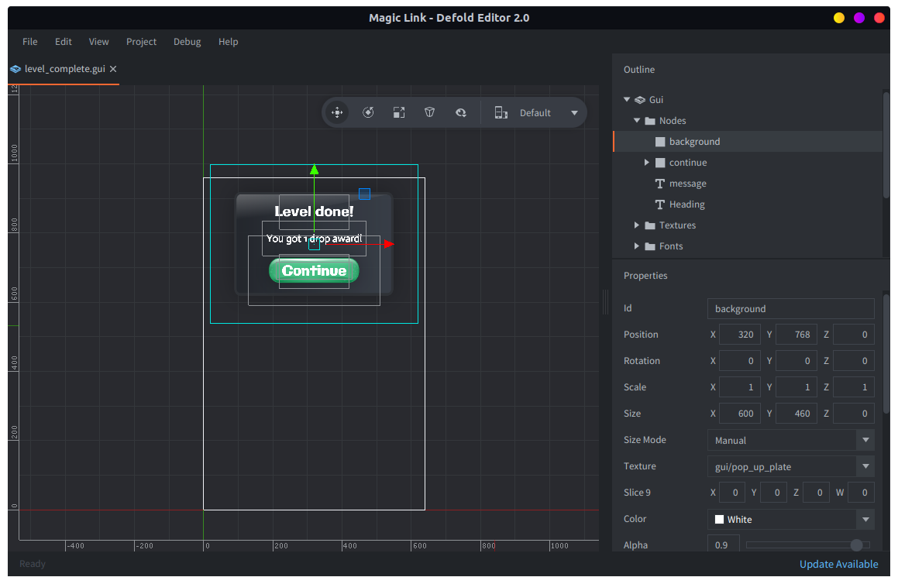898x584 pixels.
Task: Click the Heading text node icon
Action: click(x=660, y=204)
